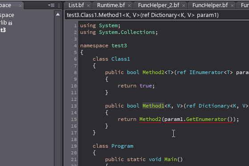
Task: Open the method navigation bar showing test3.Class1.Method1
Action: pyautogui.click(x=157, y=15)
